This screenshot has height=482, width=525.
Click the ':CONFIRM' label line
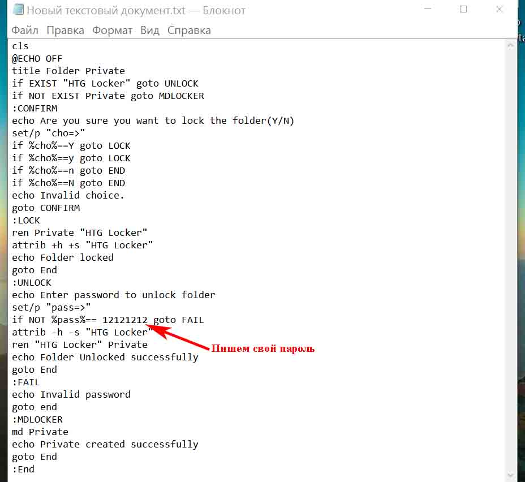[x=35, y=109]
